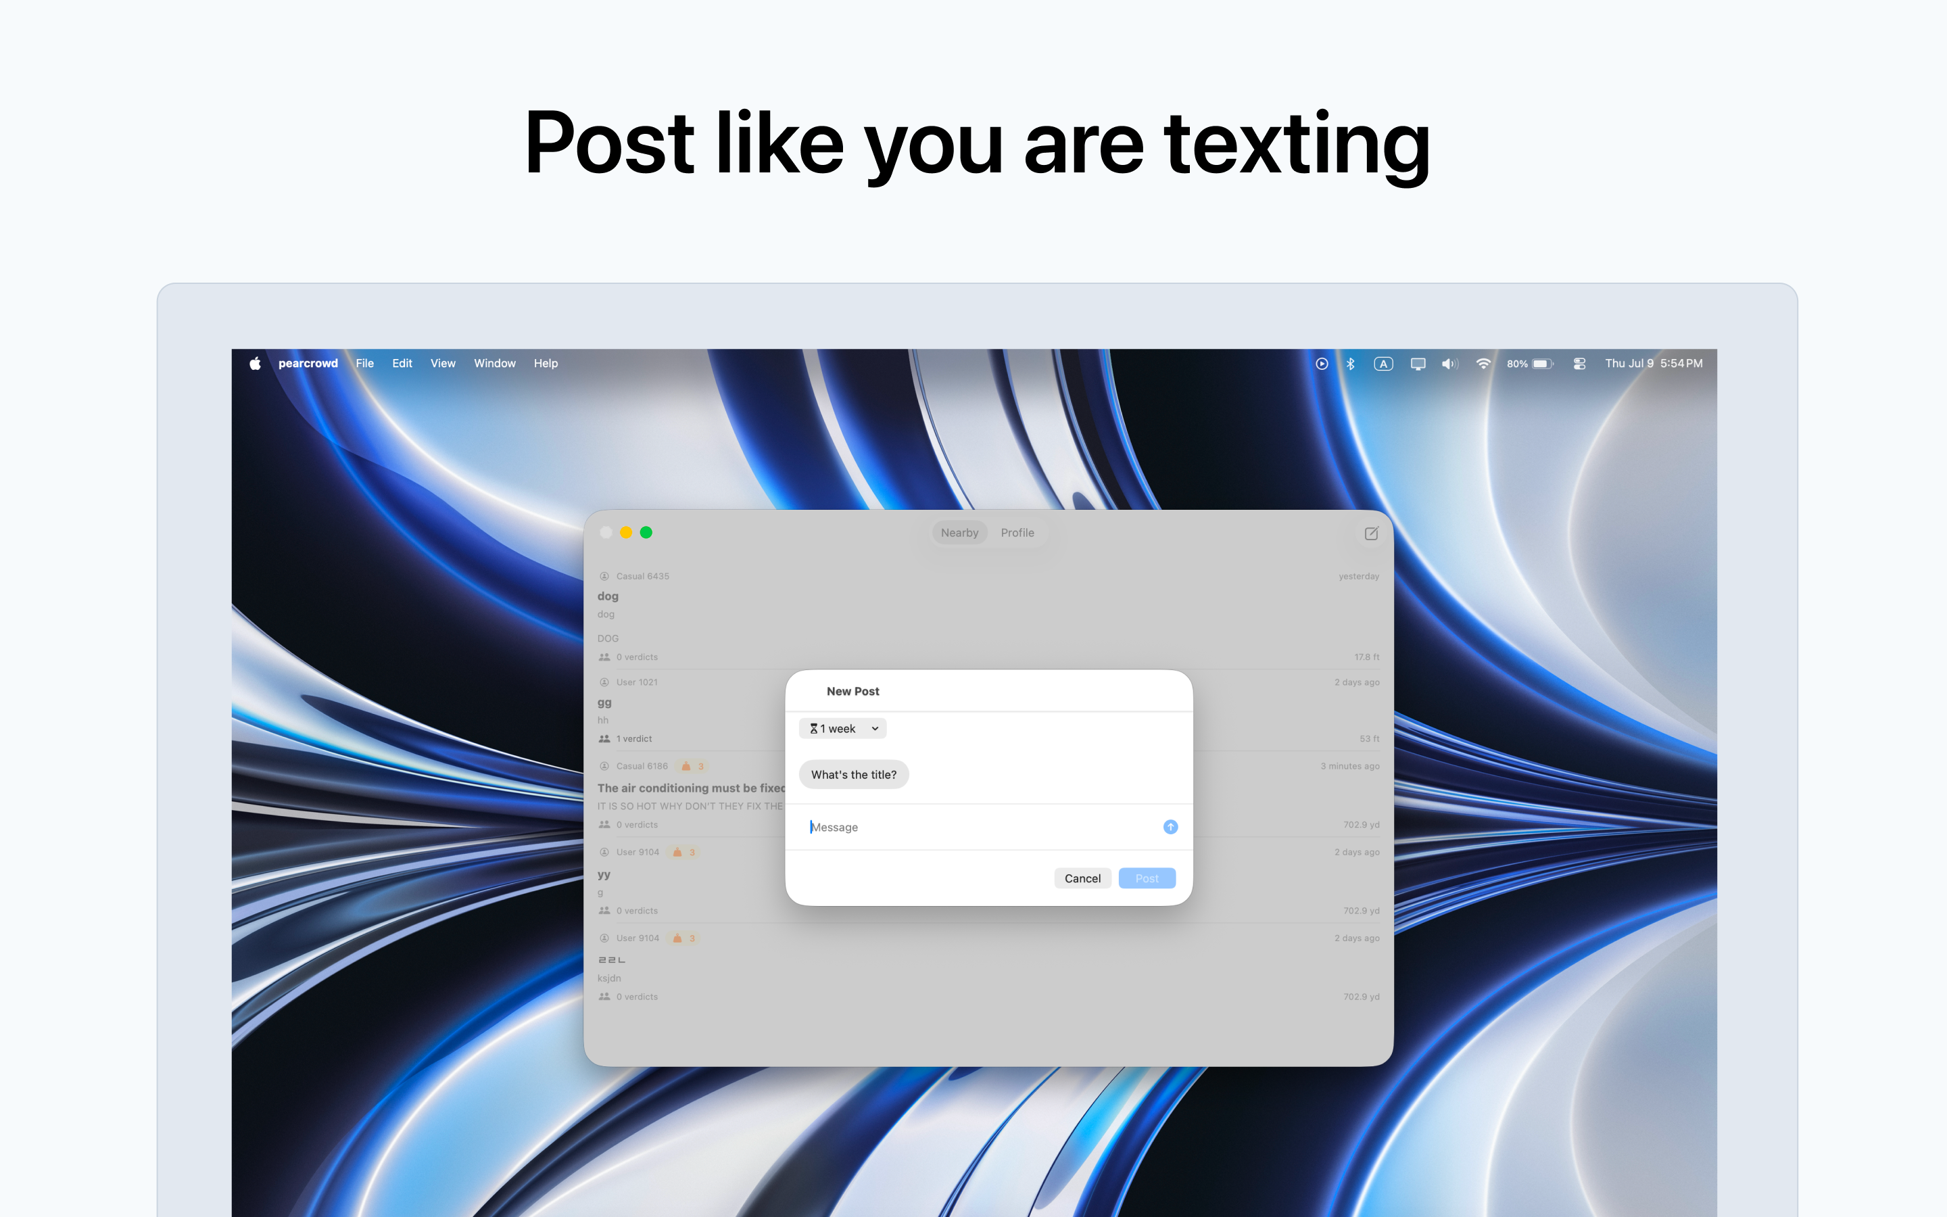Click the 53 ft distance label
The width and height of the screenshot is (1947, 1217).
tap(1370, 739)
